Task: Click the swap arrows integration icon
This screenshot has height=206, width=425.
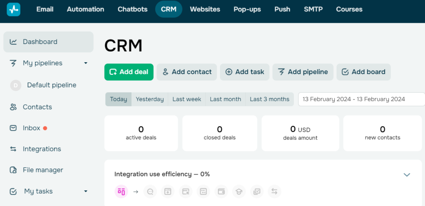Action: pos(274,191)
